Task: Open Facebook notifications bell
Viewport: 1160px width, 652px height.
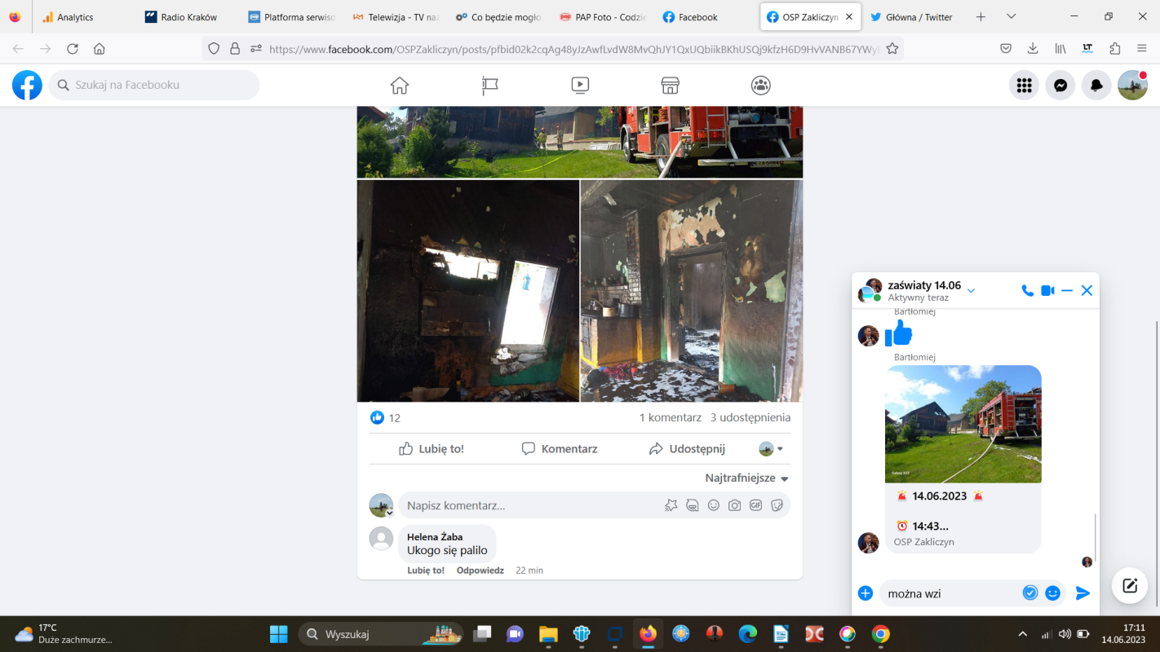Action: pyautogui.click(x=1096, y=86)
